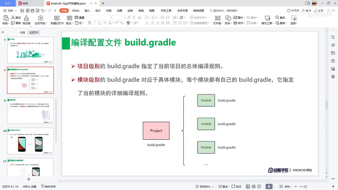Image resolution: width=338 pixels, height=190 pixels.
Task: Start slideshow from current slide (当页开始)
Action: coord(41,20)
